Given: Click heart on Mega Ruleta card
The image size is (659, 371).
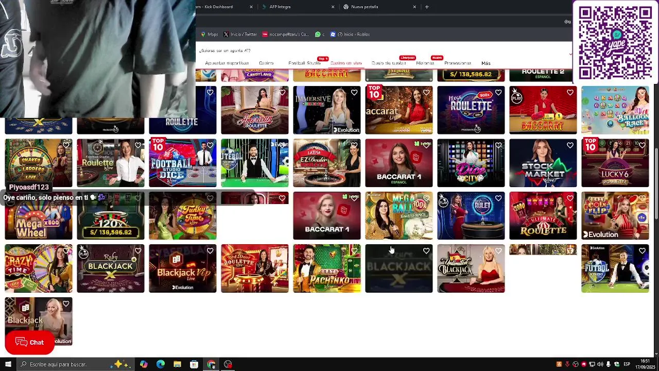Looking at the screenshot, I should coord(498,198).
